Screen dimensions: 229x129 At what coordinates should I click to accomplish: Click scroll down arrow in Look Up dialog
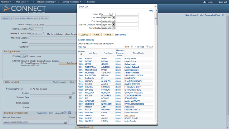click(156, 120)
